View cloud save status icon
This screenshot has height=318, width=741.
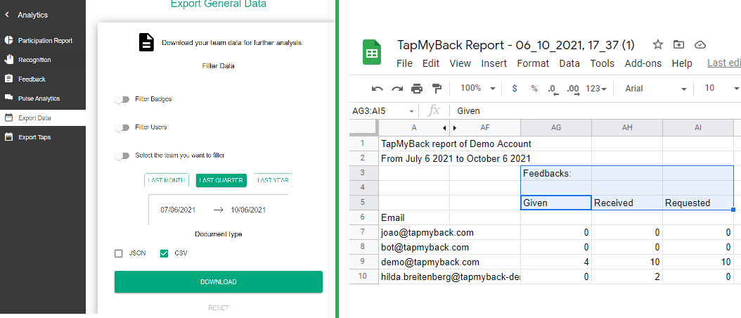pyautogui.click(x=700, y=45)
